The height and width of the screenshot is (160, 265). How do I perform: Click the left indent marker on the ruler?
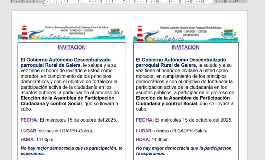[45, 3]
